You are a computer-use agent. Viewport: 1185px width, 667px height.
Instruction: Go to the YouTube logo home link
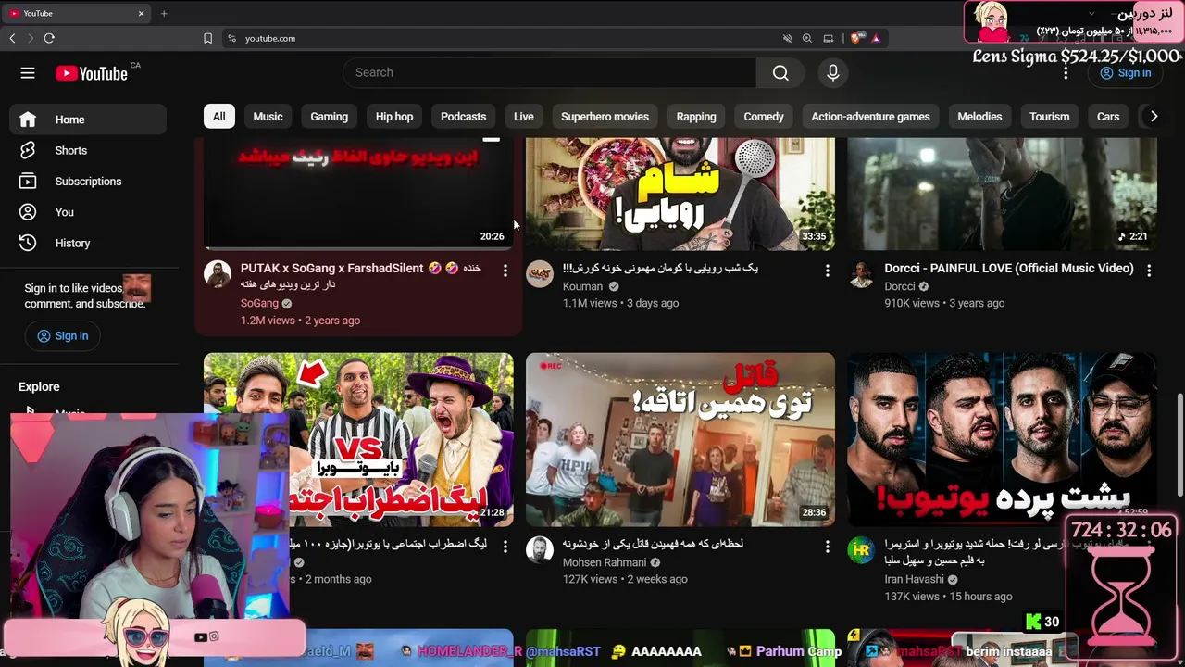point(91,73)
